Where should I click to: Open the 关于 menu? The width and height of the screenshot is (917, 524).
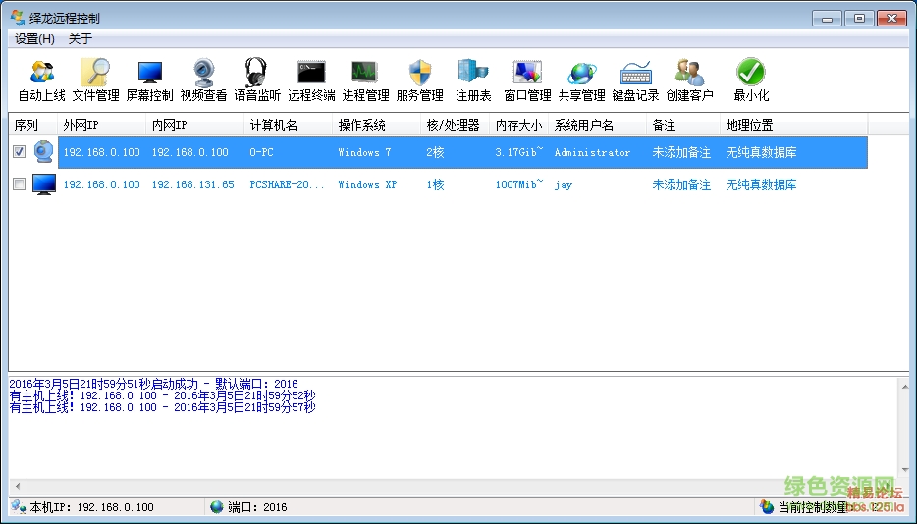(x=81, y=39)
